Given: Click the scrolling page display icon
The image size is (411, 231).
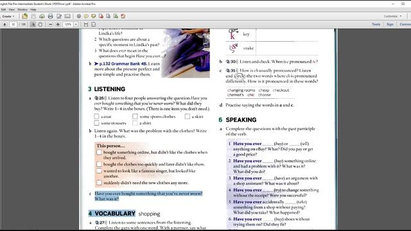Looking at the screenshot, I should coord(86,24).
